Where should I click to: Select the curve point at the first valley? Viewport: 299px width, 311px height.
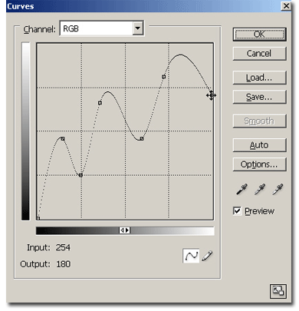point(80,175)
